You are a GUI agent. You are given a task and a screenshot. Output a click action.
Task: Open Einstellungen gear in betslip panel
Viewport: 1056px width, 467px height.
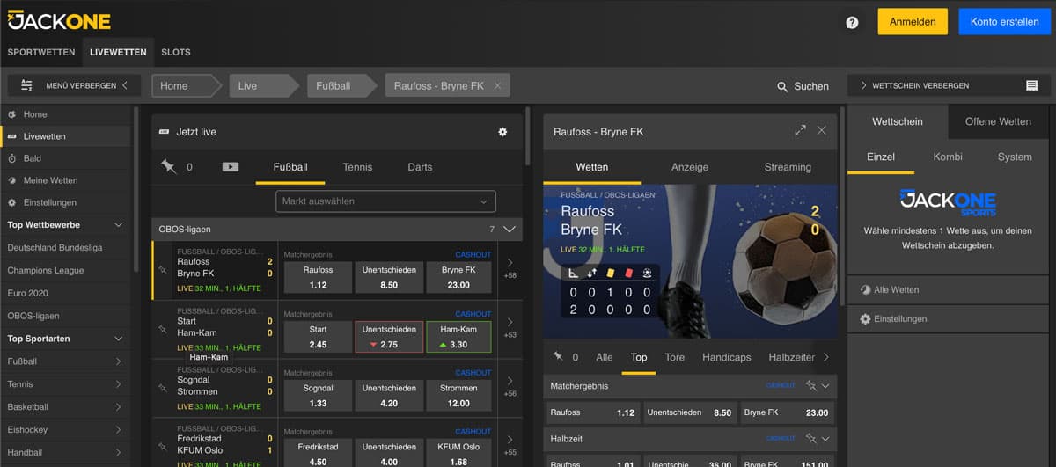click(866, 318)
